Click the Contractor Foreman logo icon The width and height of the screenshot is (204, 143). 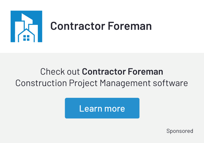26,26
